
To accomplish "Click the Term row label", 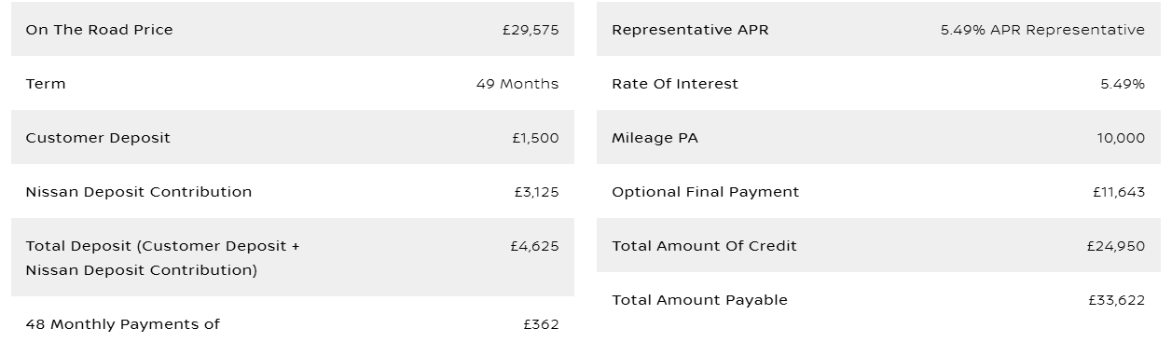I will [x=46, y=84].
